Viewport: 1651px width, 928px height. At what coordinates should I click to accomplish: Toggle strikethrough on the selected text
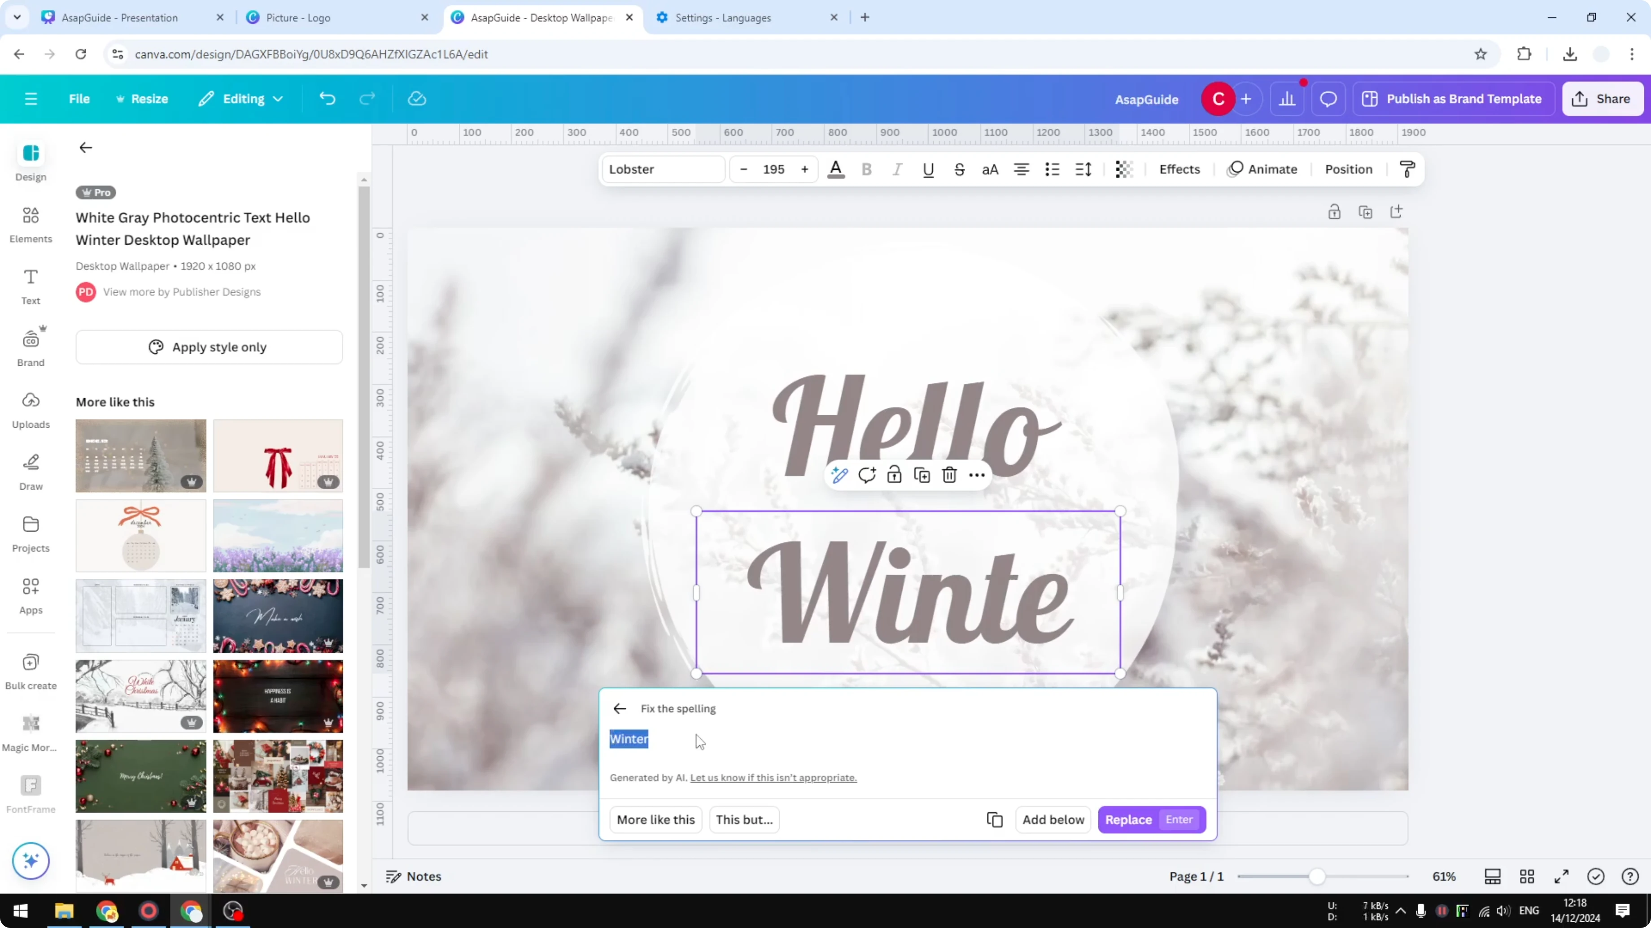tap(959, 169)
